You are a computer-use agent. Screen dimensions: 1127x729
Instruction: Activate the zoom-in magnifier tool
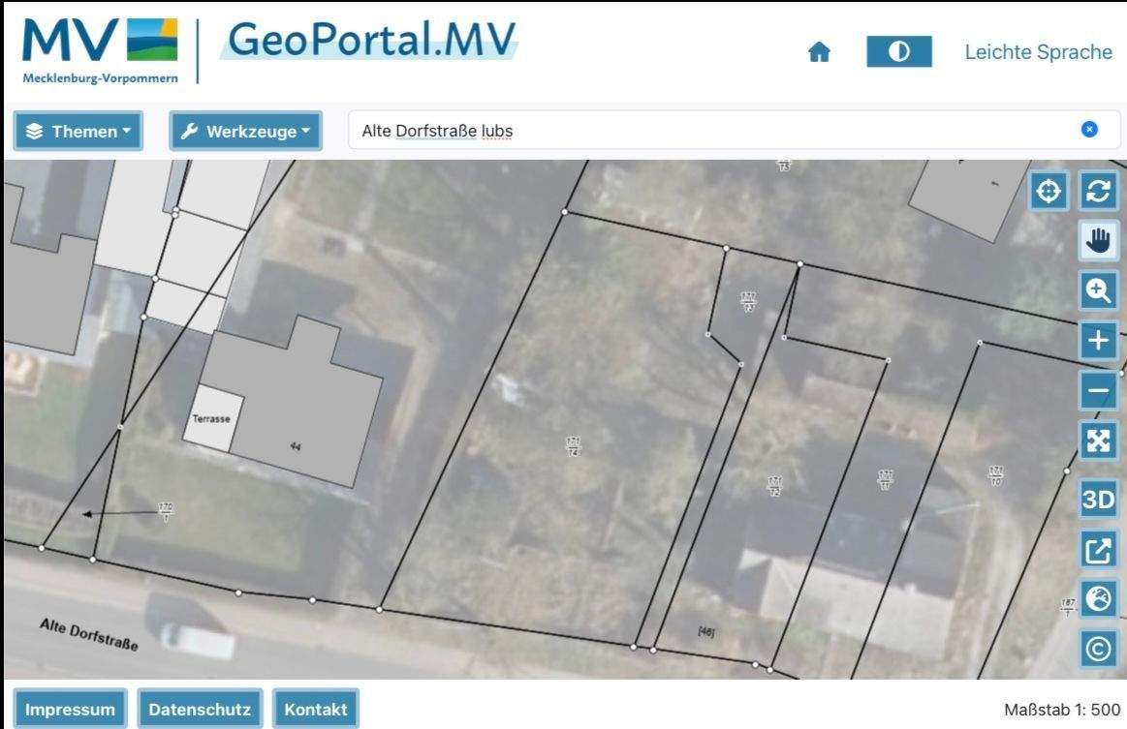[1099, 289]
